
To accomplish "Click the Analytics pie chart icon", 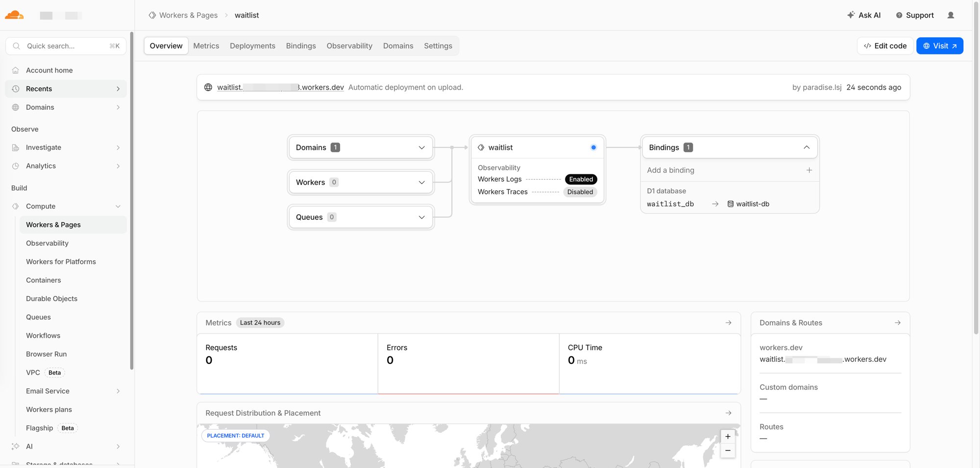I will [16, 166].
